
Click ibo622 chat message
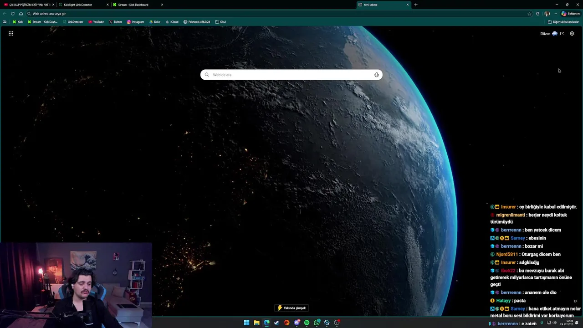531,277
